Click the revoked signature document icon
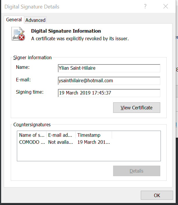The image size is (178, 205). [18, 34]
